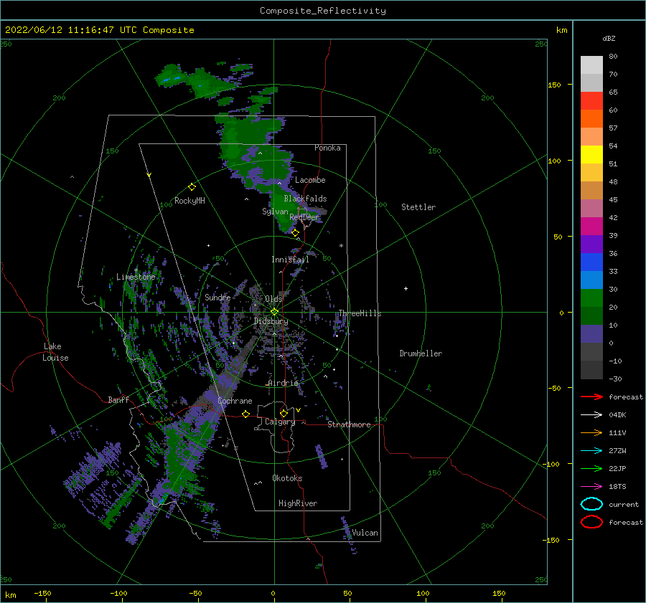This screenshot has width=646, height=603.
Task: Click the yellow radar-center diamond near Olds
Action: 274,312
